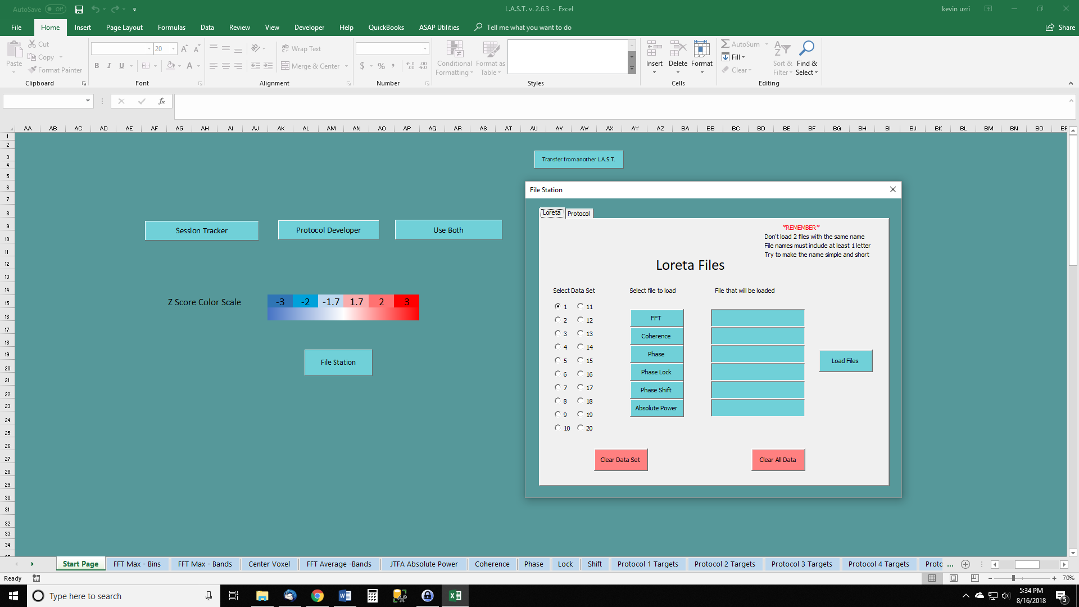The image size is (1079, 607).
Task: Expand the Name Box dropdown arrow
Action: pos(88,101)
